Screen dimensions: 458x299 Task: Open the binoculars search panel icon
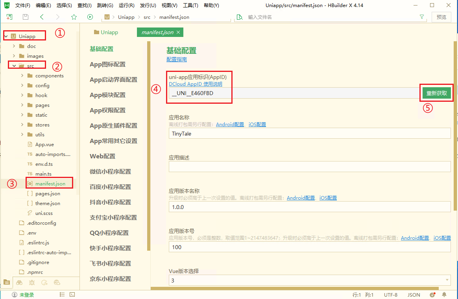coord(19,282)
